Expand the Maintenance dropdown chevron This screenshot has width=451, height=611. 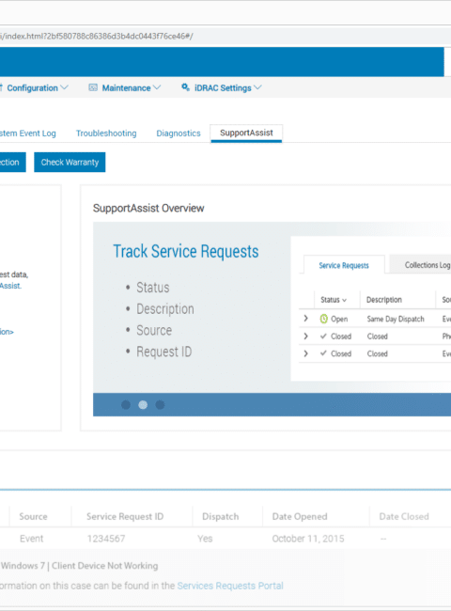[x=157, y=87]
